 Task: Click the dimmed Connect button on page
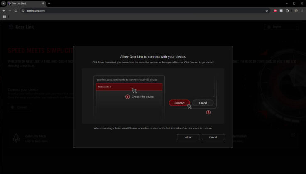(20, 107)
